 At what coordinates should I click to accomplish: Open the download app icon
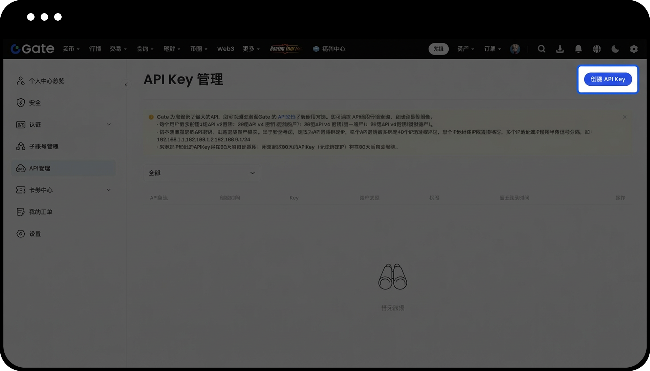pos(560,49)
